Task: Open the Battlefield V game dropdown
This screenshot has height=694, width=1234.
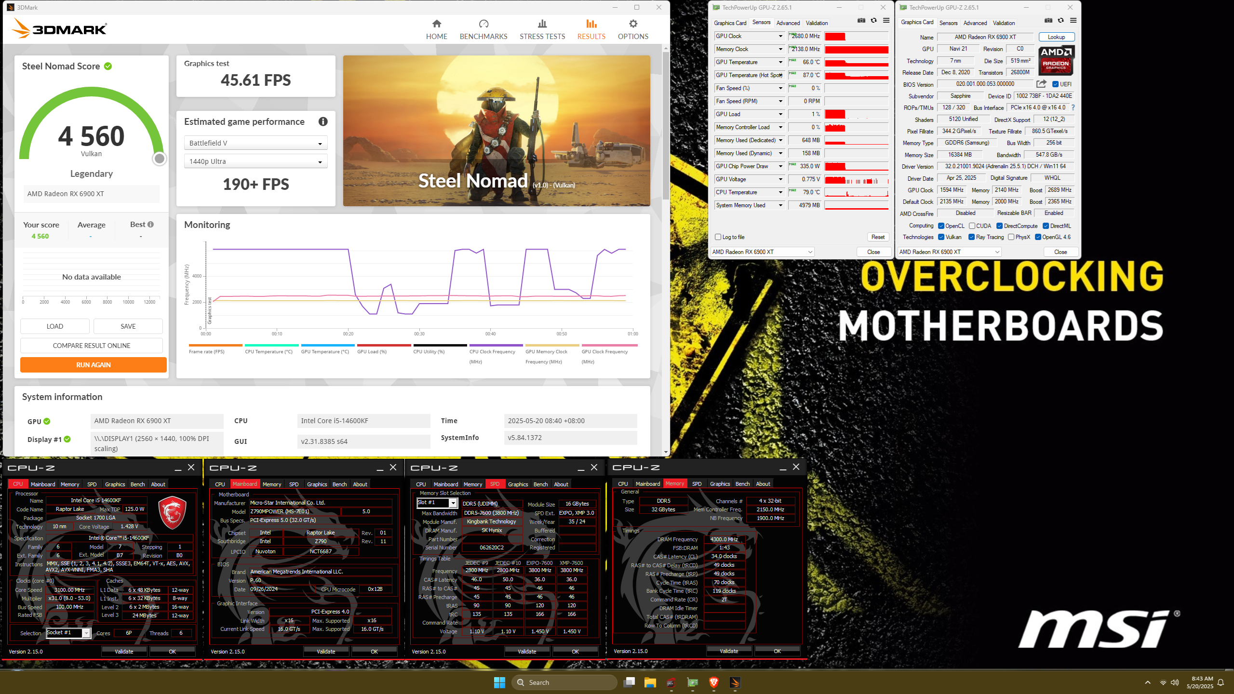Action: click(256, 143)
